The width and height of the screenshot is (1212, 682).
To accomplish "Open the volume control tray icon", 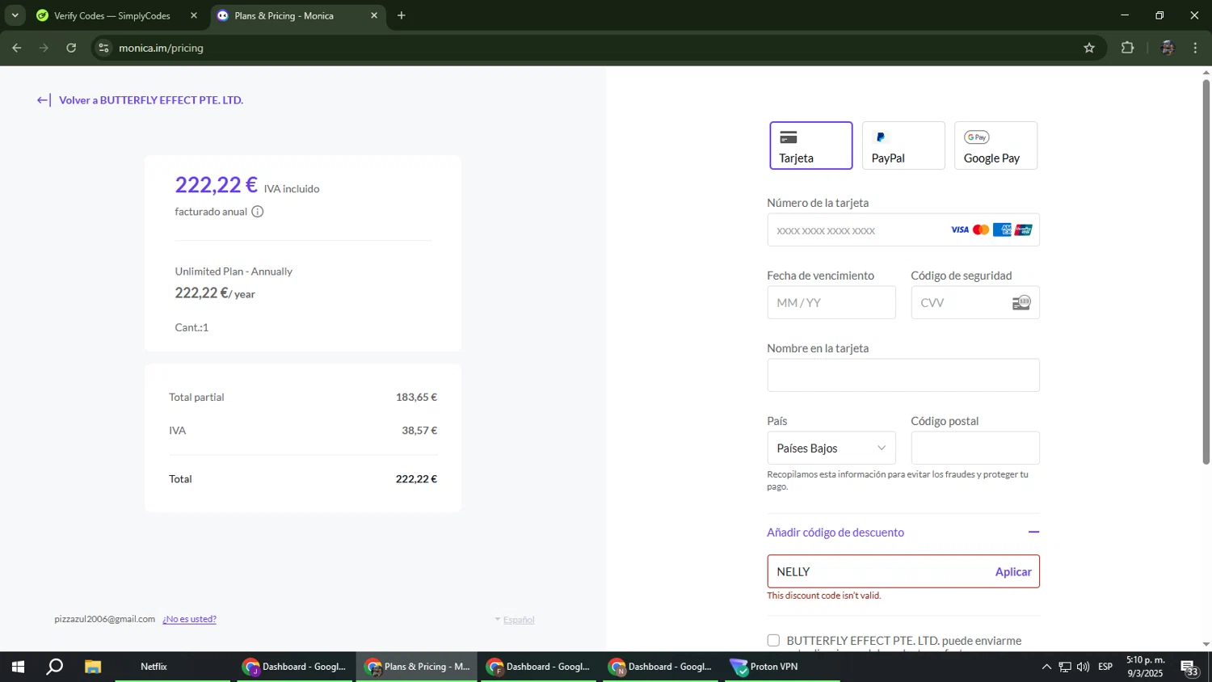I will [1083, 667].
